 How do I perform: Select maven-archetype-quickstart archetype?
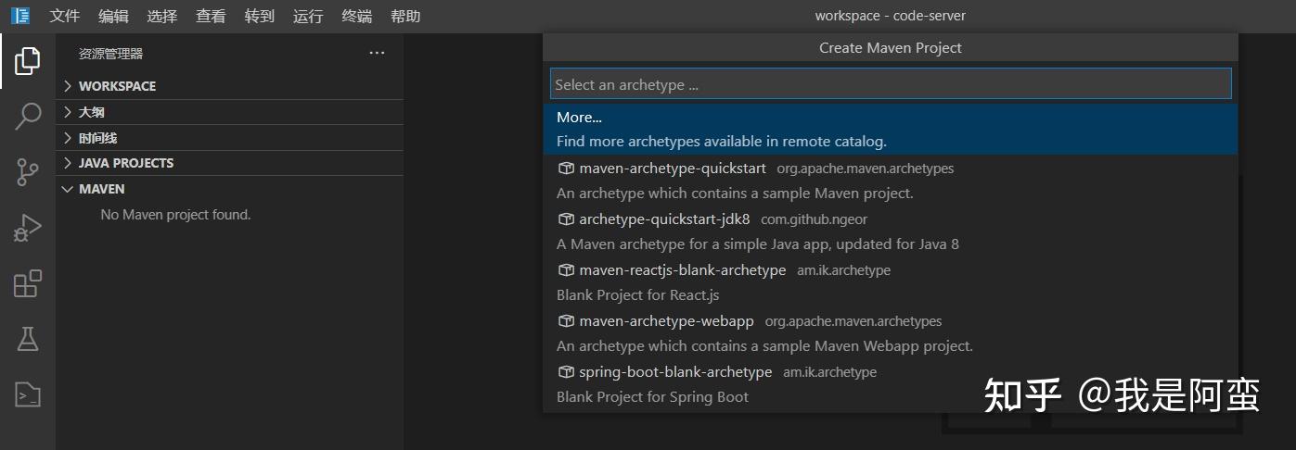click(x=891, y=181)
